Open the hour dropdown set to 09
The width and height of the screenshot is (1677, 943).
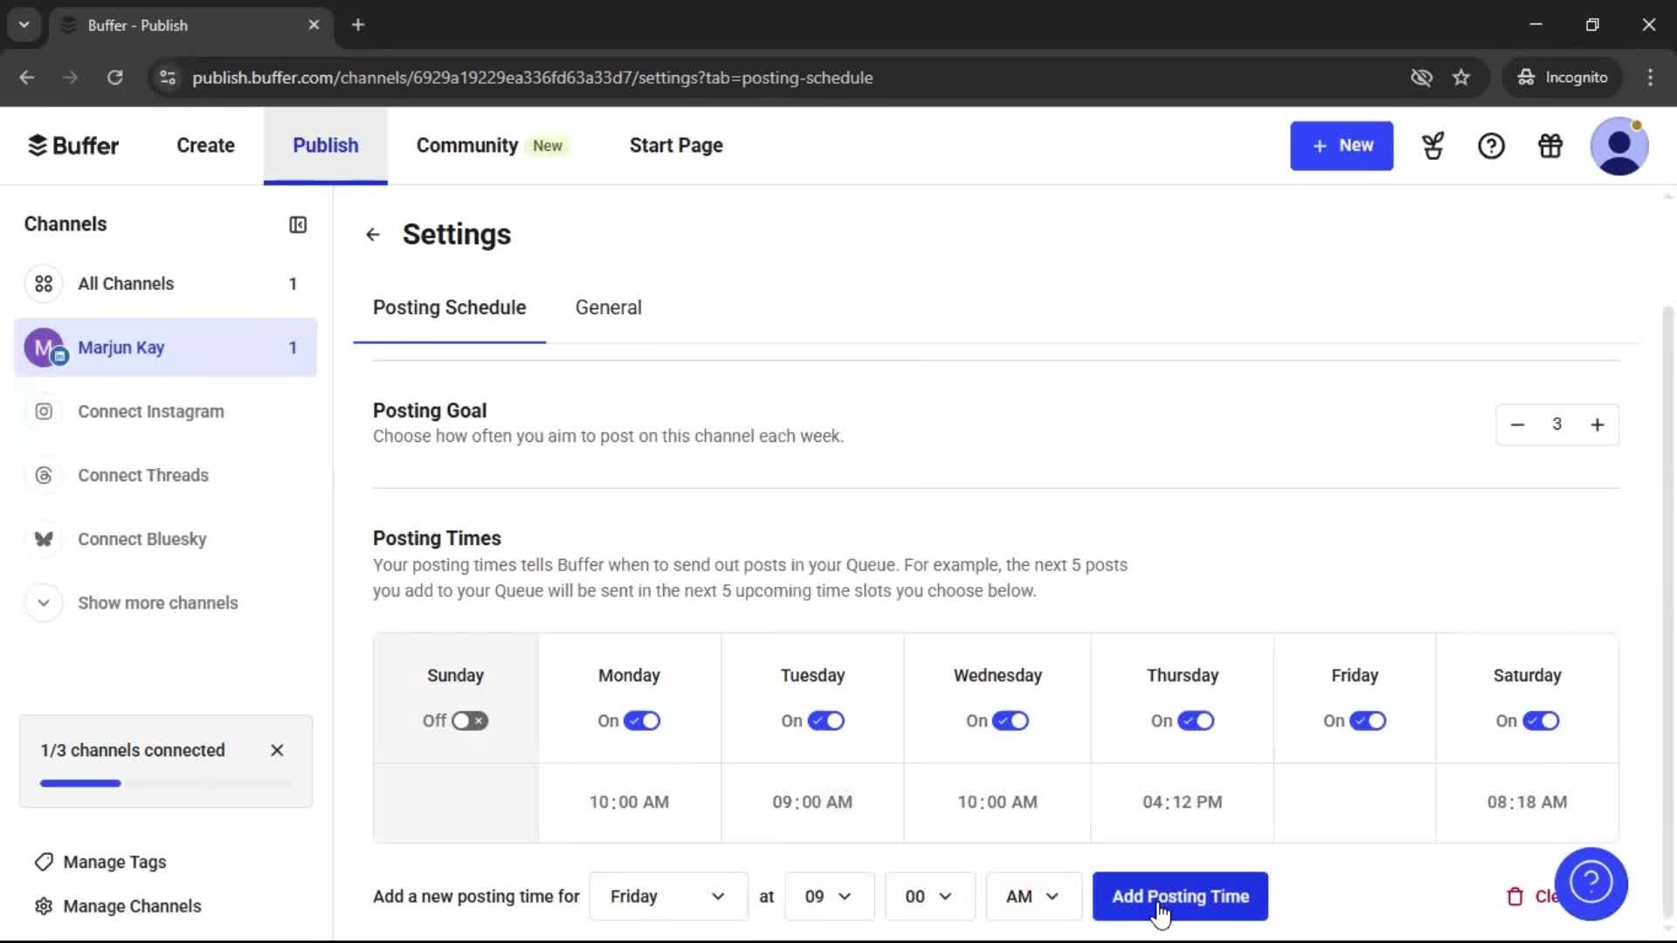click(828, 896)
